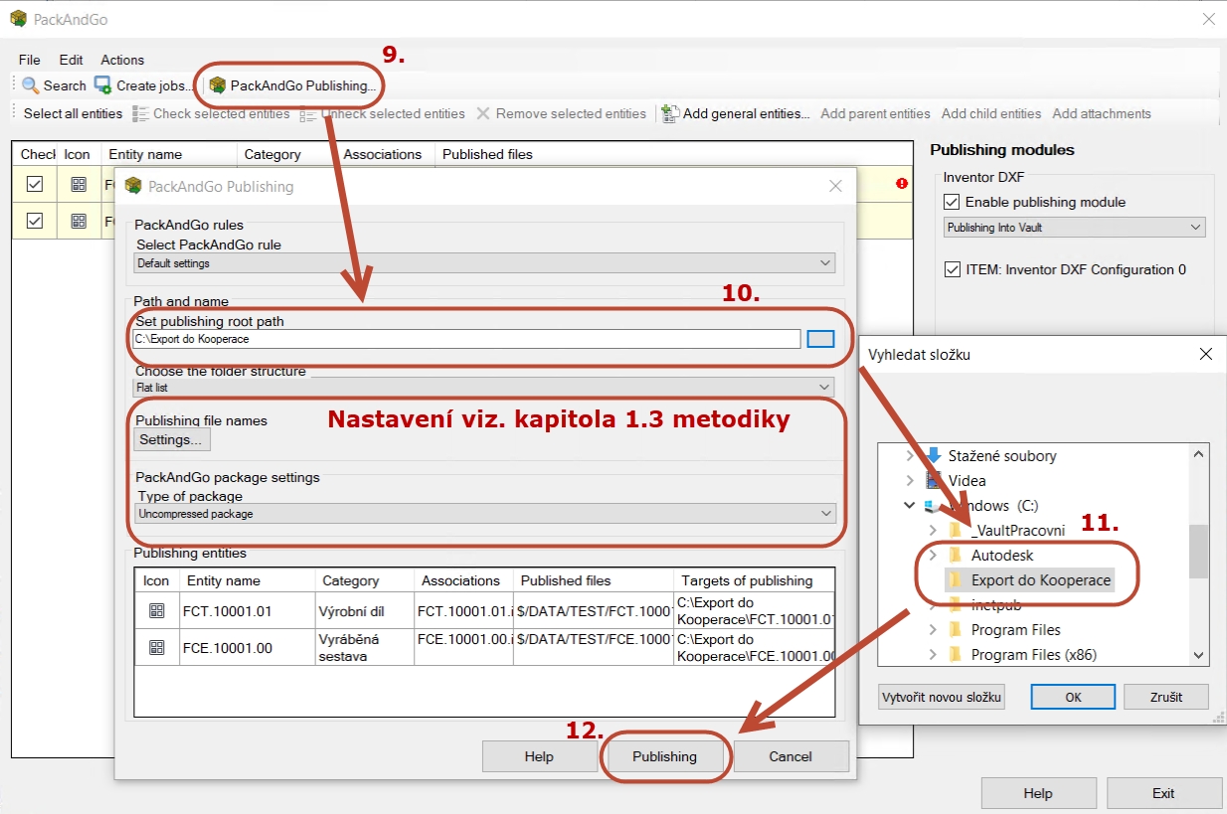The image size is (1227, 814).
Task: Toggle Enable publishing module checkbox
Action: pyautogui.click(x=952, y=202)
